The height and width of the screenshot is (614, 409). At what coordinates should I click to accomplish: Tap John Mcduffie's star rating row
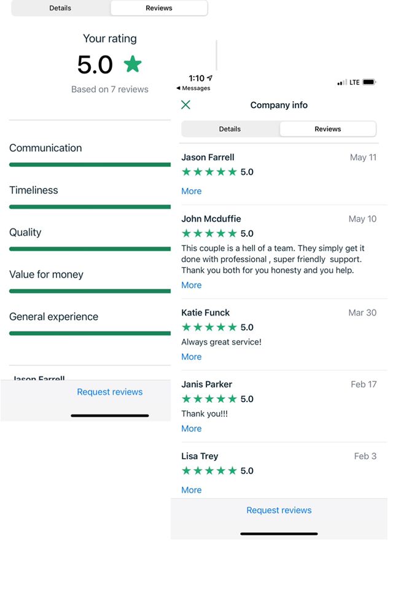tap(209, 233)
